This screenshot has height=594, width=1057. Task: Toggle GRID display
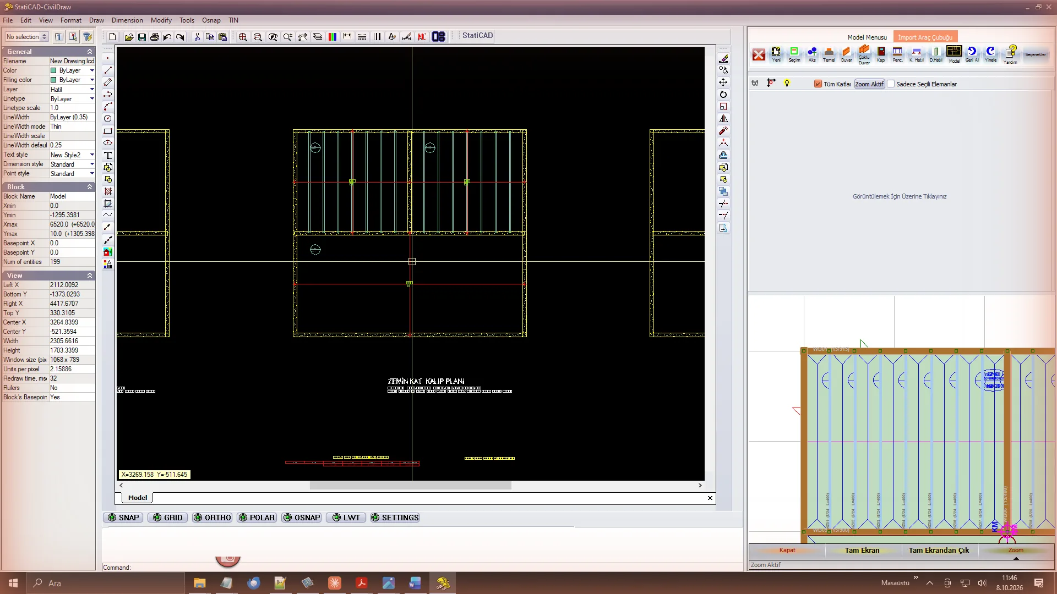tap(168, 518)
